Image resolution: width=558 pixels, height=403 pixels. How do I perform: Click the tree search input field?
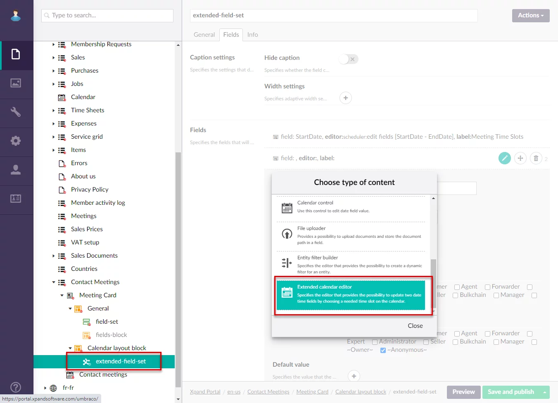(107, 15)
